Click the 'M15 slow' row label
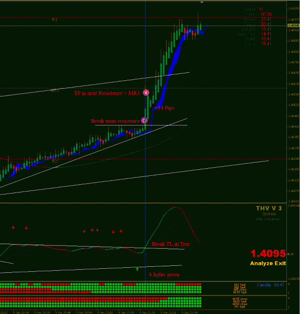The height and width of the screenshot is (314, 300). click(240, 299)
